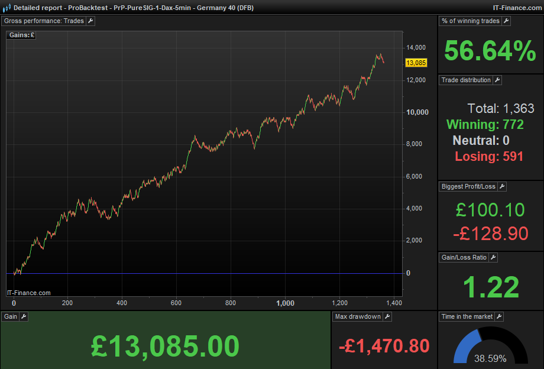Open Gain/Loss Ratio wrench settings
This screenshot has width=544, height=369.
point(493,257)
